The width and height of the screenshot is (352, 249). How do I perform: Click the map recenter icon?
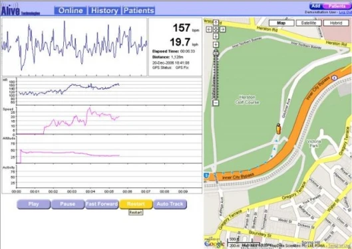point(216,29)
